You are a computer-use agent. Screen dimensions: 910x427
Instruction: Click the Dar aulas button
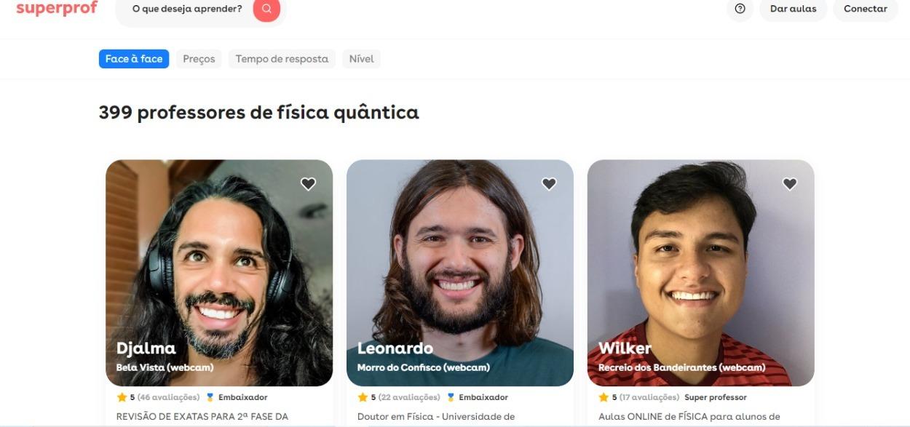794,9
